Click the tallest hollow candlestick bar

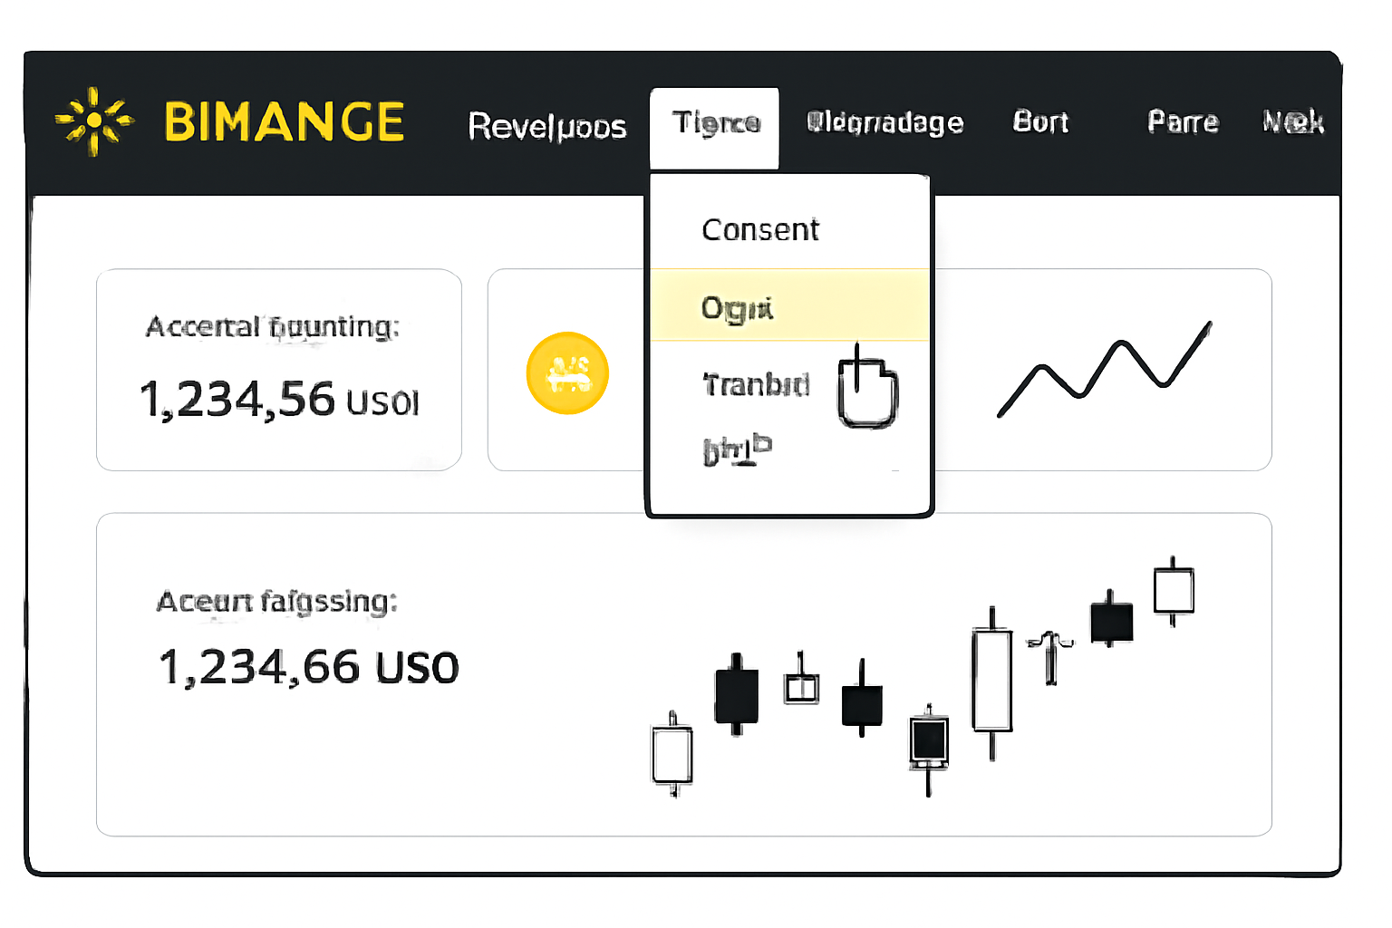992,680
